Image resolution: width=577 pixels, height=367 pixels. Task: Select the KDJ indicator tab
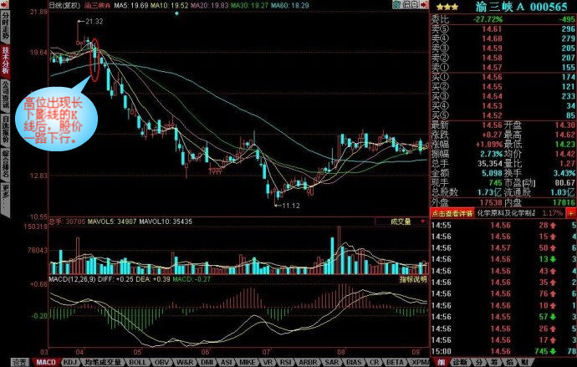(71, 363)
